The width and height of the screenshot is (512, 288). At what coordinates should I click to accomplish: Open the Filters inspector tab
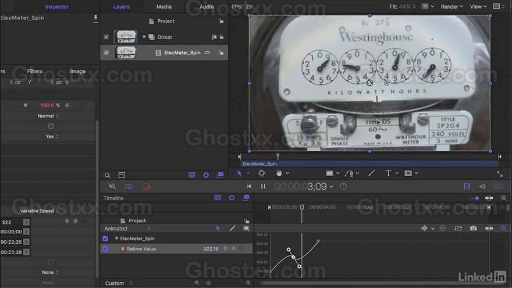coord(34,71)
